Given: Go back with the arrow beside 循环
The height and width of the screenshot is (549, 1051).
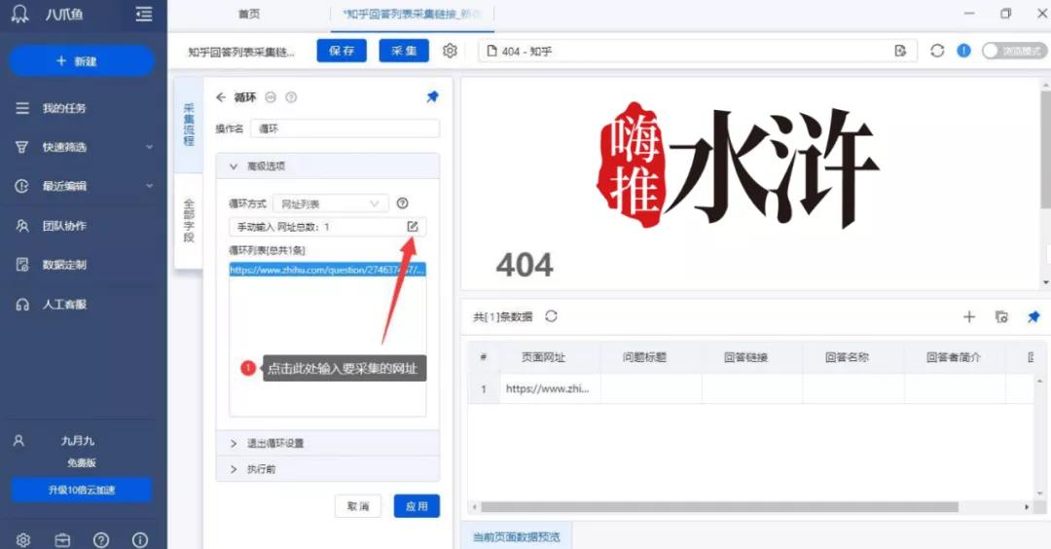Looking at the screenshot, I should (221, 97).
